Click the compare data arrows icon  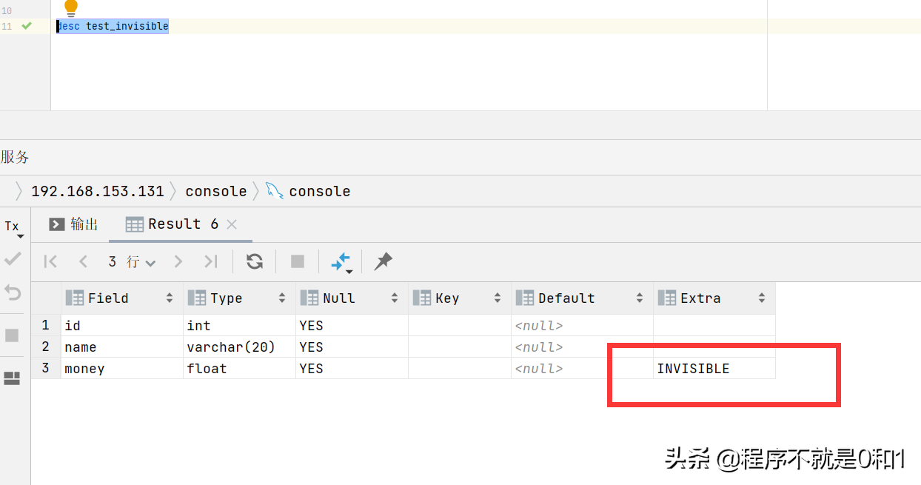(341, 261)
